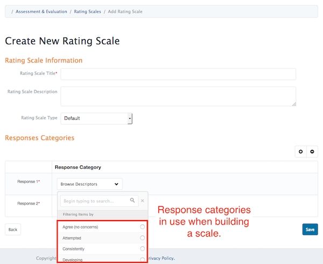Click the remove response row minus icon
The height and width of the screenshot is (264, 323).
coord(312,152)
